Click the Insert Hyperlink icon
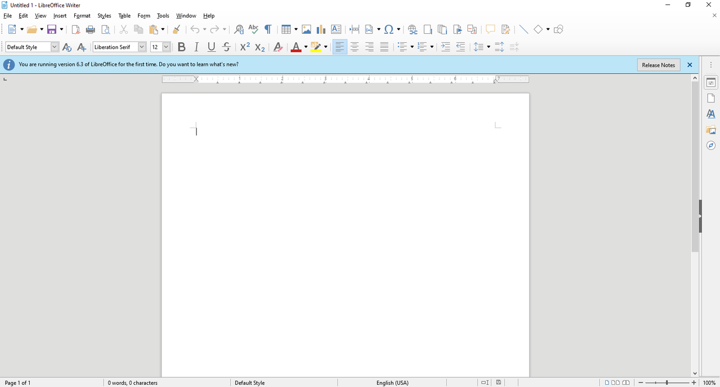 tap(413, 29)
